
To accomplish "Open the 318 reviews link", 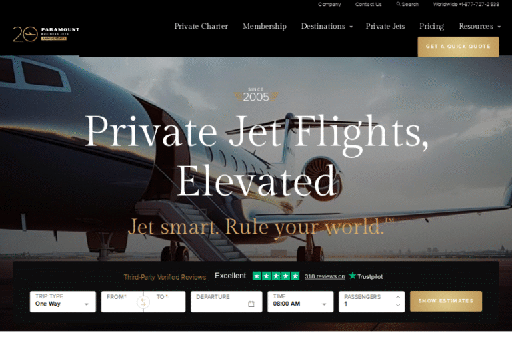I will [x=325, y=276].
